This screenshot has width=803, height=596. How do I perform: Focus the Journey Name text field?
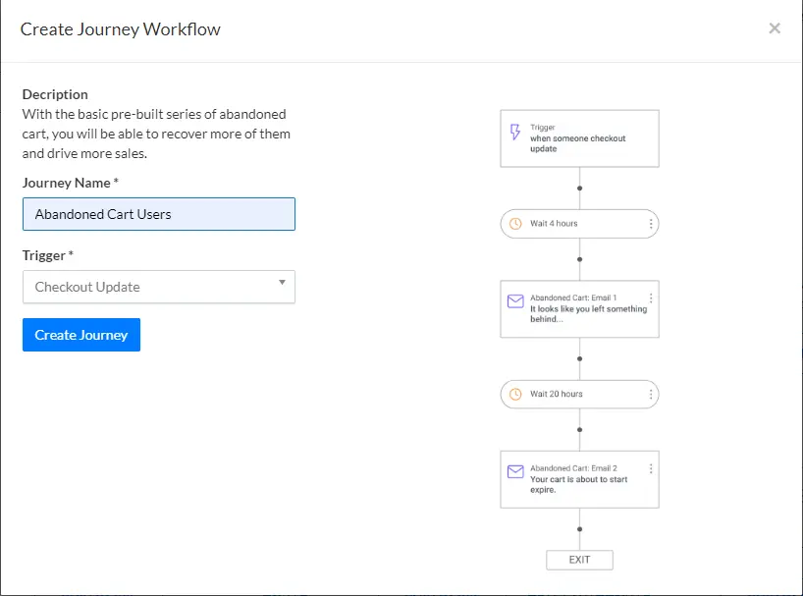pos(159,214)
